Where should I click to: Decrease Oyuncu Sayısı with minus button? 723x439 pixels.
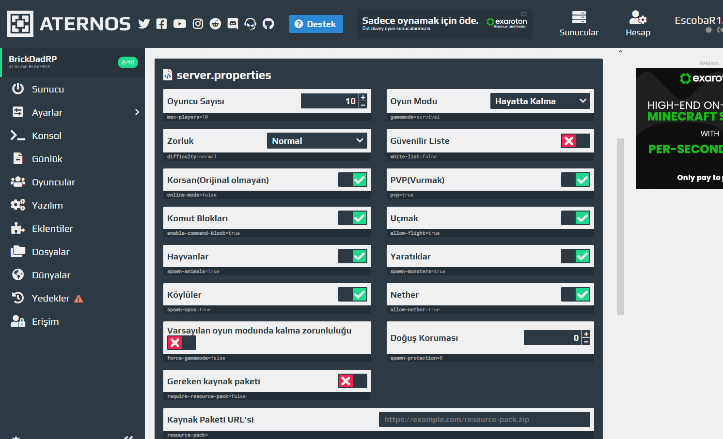(x=363, y=105)
